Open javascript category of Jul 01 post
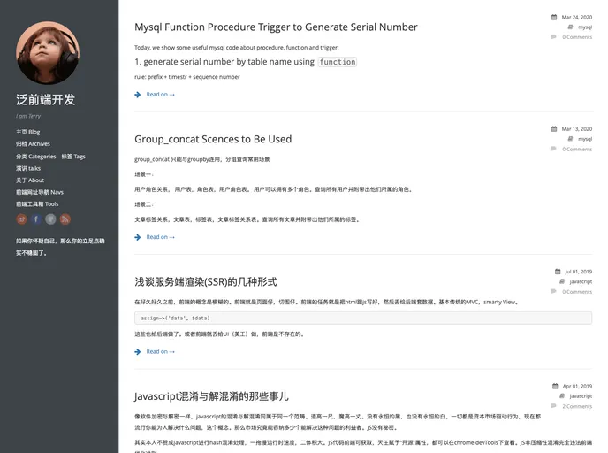The height and width of the screenshot is (453, 608). 581,281
